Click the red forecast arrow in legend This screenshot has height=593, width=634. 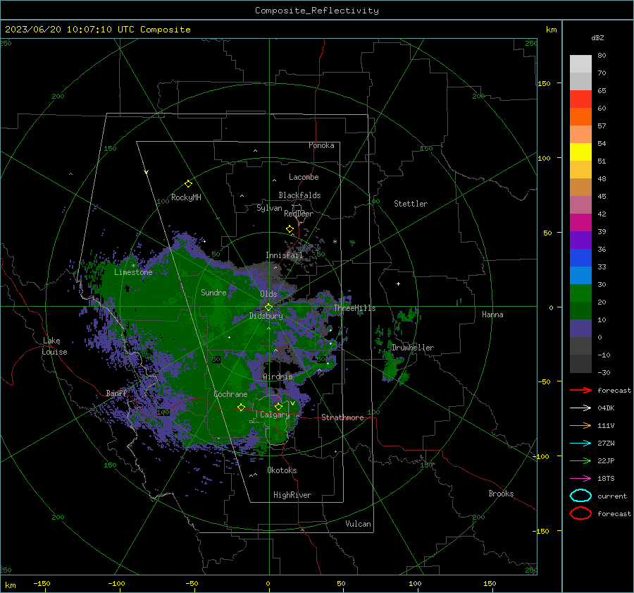(580, 390)
